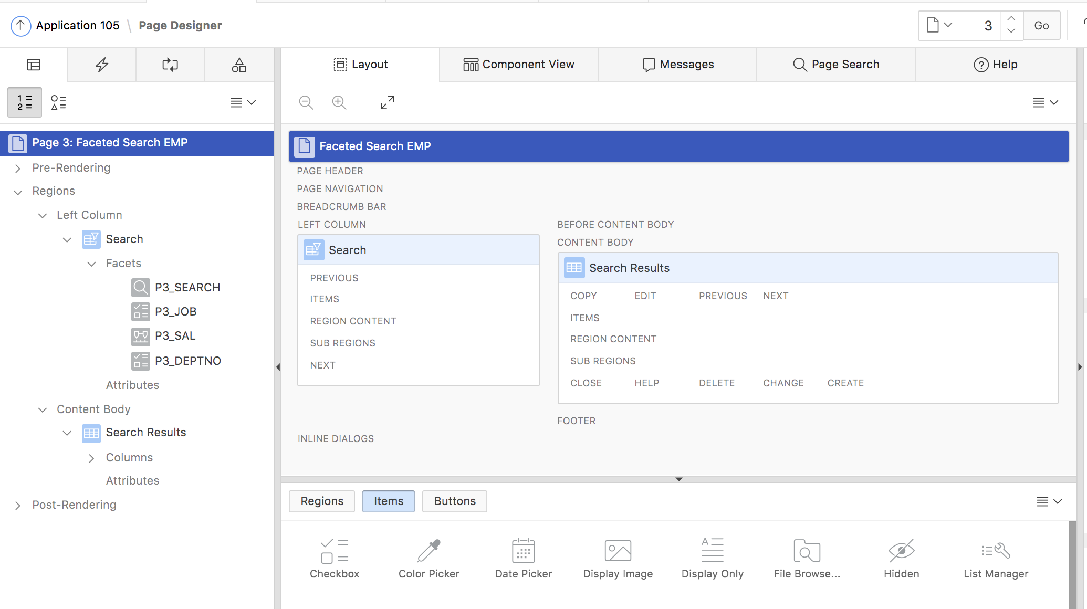Select the Date Picker item from gallery

click(523, 558)
